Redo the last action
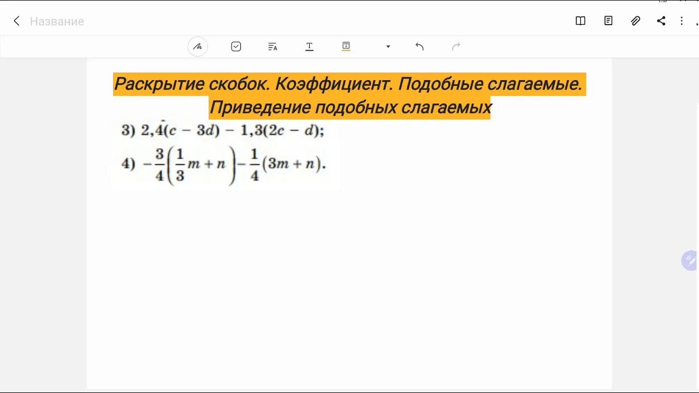Image resolution: width=699 pixels, height=393 pixels. tap(456, 46)
